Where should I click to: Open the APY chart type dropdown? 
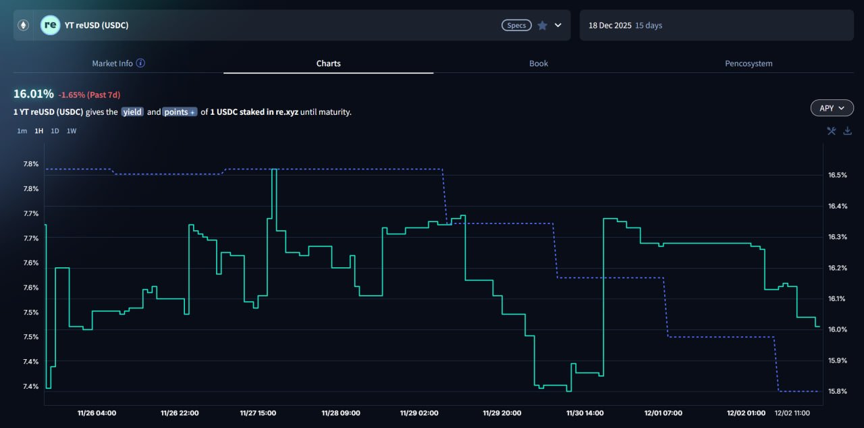[x=832, y=108]
